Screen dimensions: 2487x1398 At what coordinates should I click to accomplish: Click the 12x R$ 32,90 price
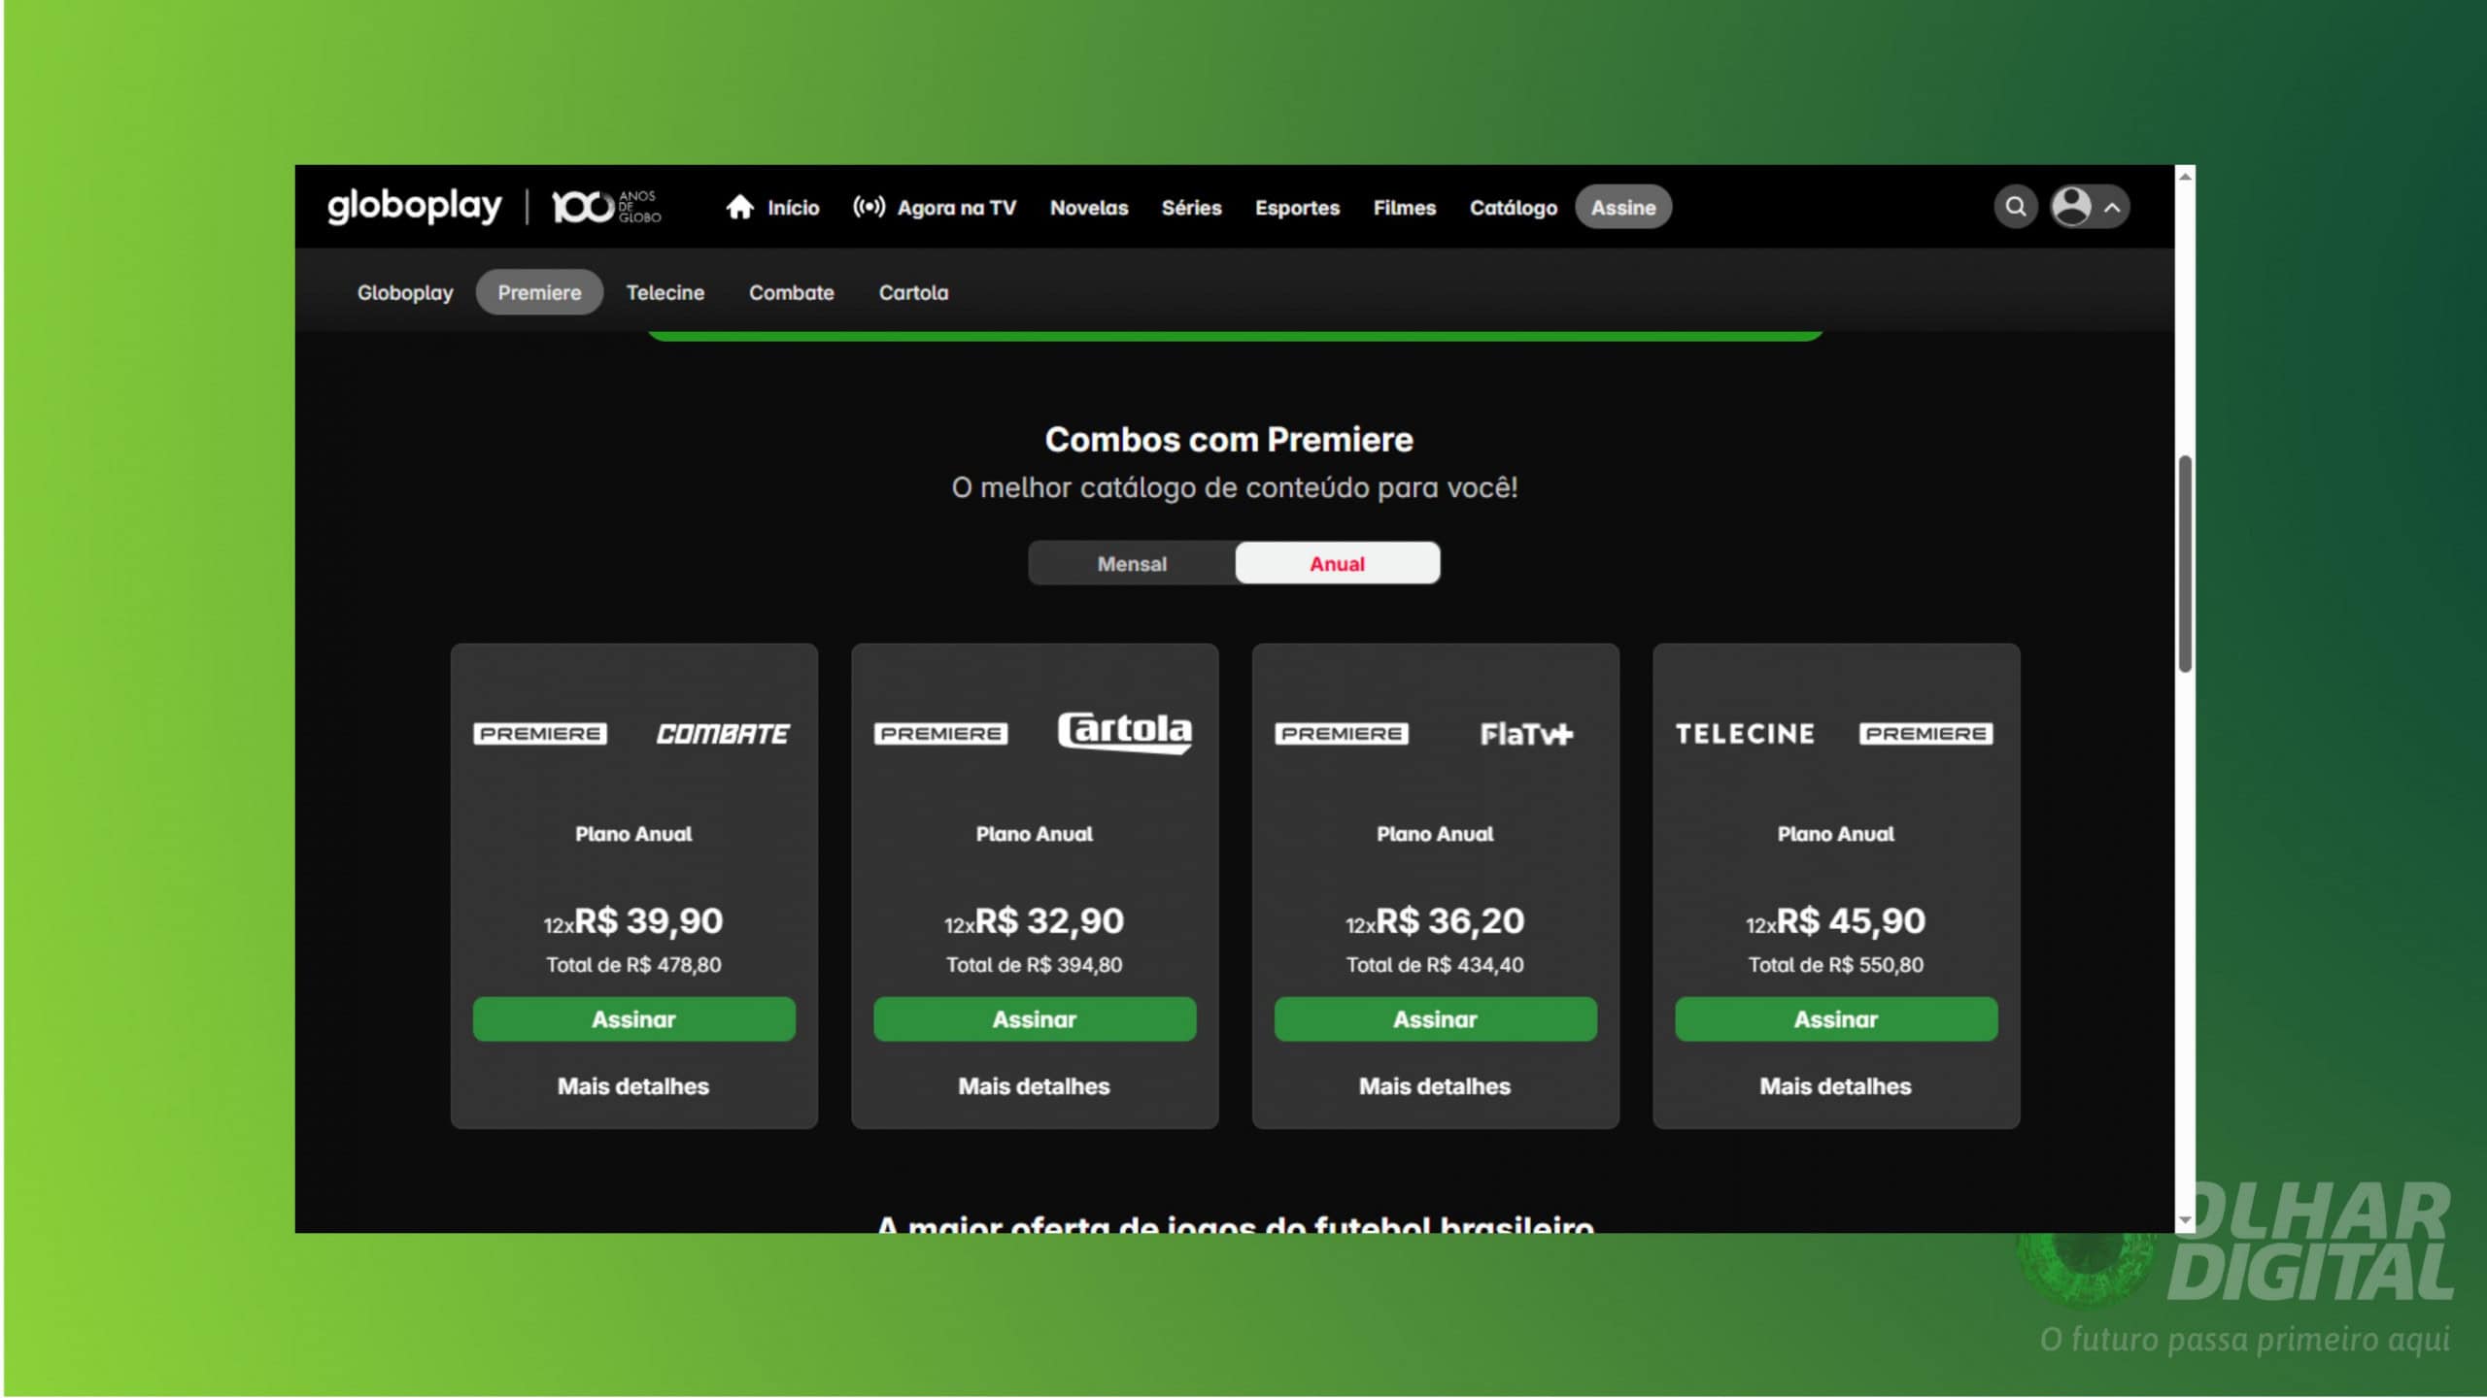1035,920
